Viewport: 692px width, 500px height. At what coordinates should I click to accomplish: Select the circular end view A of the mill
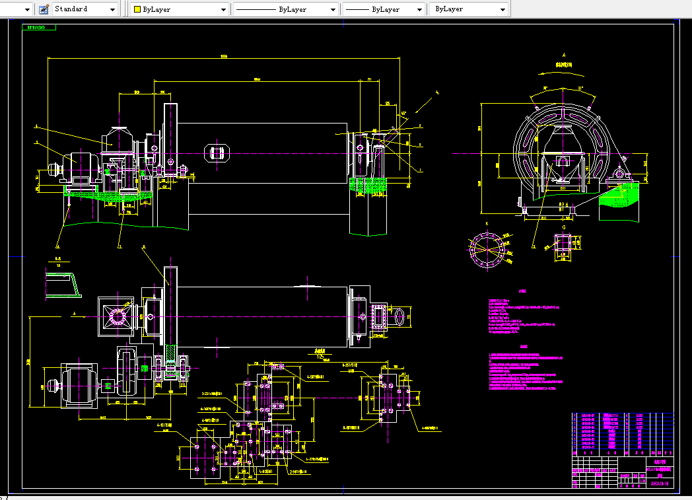coord(563,154)
